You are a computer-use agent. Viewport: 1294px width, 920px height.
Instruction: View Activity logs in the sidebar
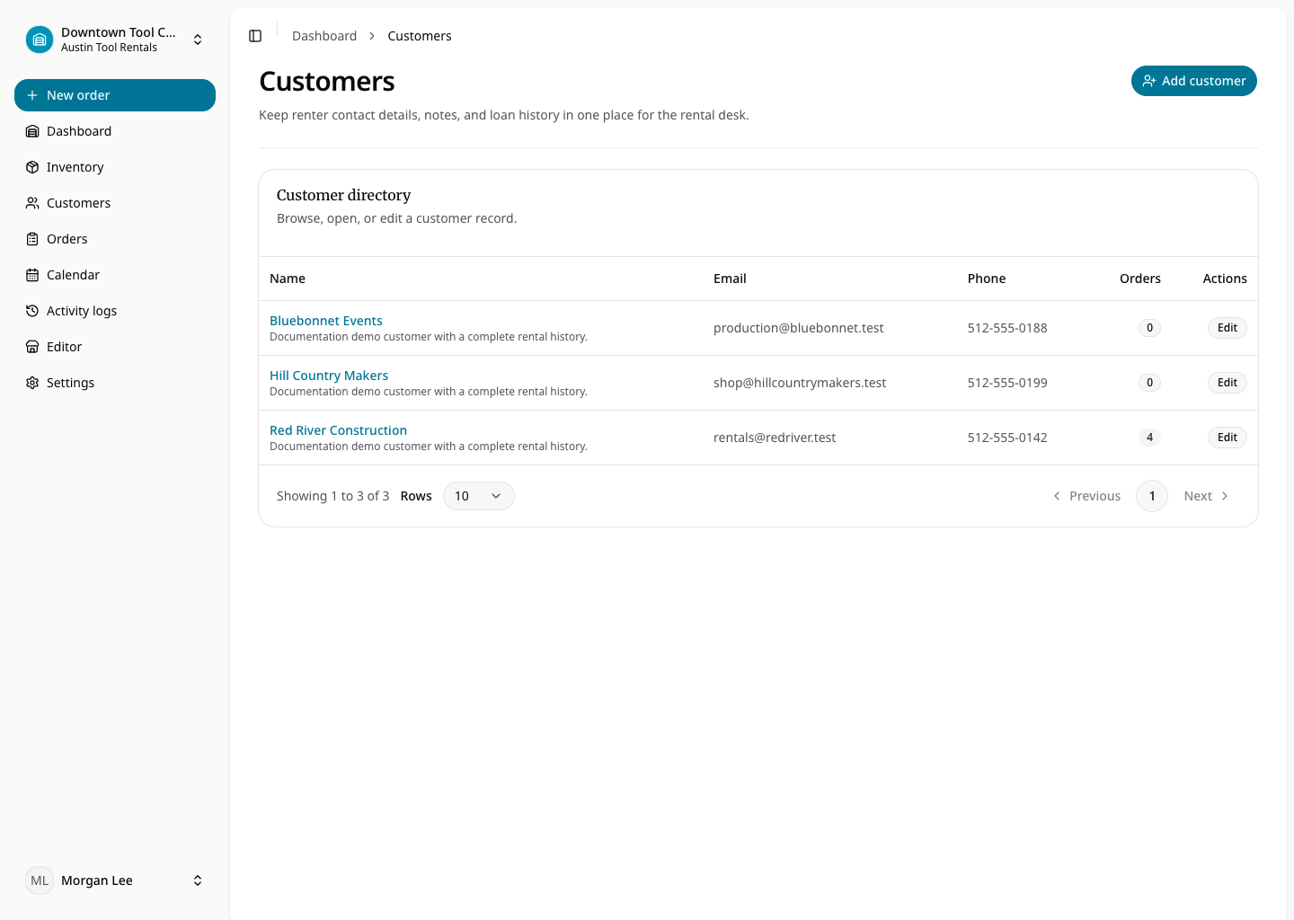(x=115, y=311)
